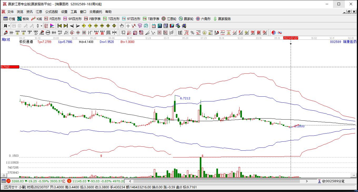Open the 交易委托 menu
358x192 pixels.
point(96,12)
